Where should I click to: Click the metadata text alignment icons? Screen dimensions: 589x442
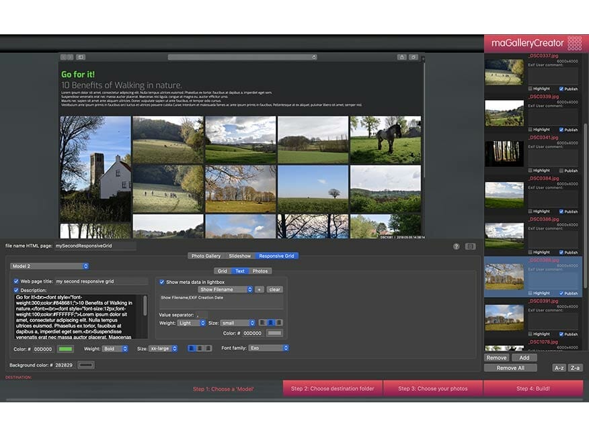point(270,323)
